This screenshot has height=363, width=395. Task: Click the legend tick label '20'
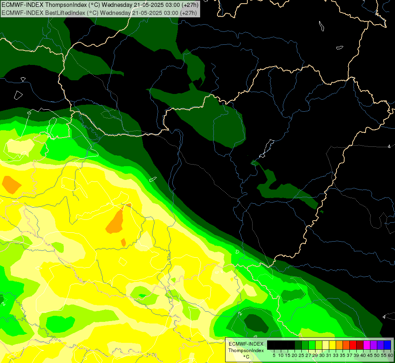coord(295,355)
